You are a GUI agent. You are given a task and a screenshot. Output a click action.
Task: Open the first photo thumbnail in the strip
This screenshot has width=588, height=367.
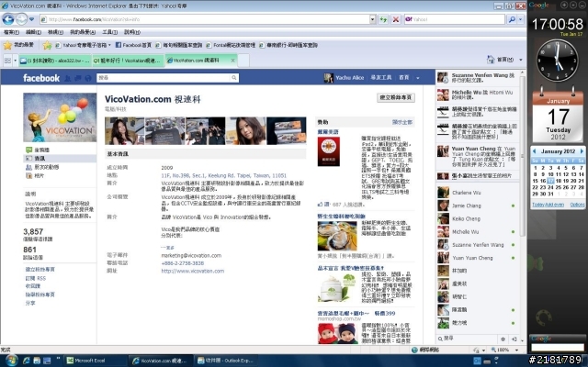(124, 130)
